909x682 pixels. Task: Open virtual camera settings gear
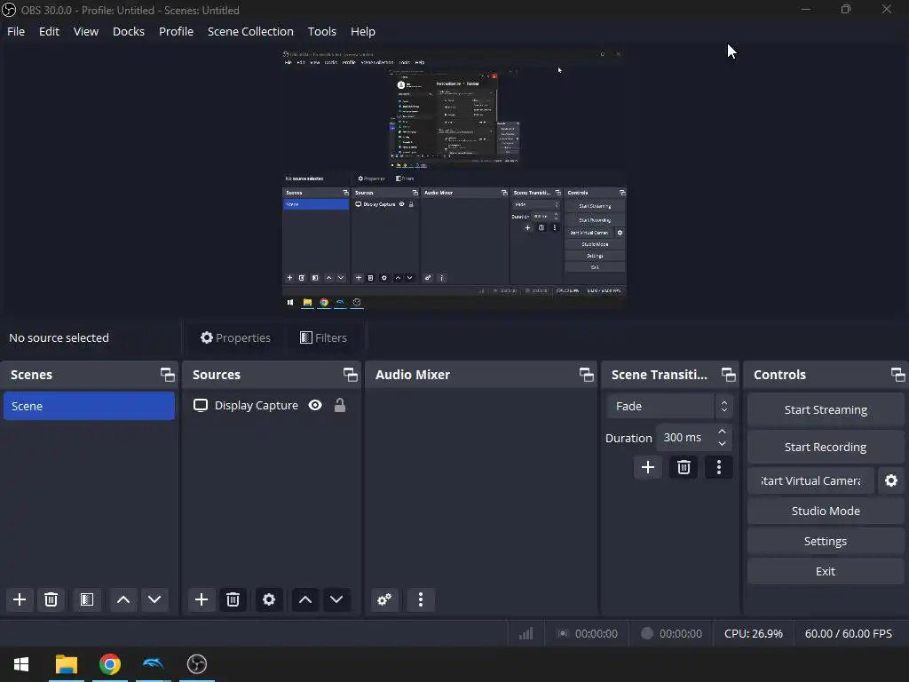[x=891, y=480]
